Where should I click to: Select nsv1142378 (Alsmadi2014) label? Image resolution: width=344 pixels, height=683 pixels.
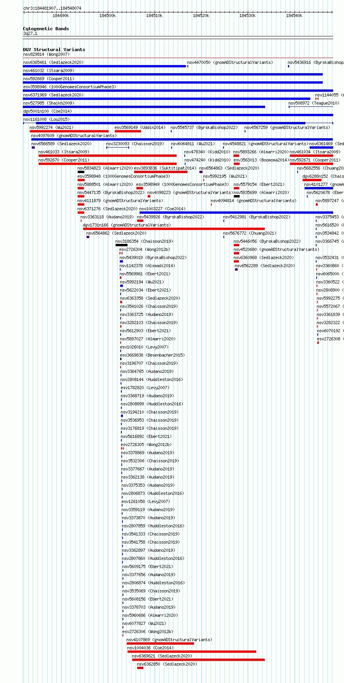148,266
